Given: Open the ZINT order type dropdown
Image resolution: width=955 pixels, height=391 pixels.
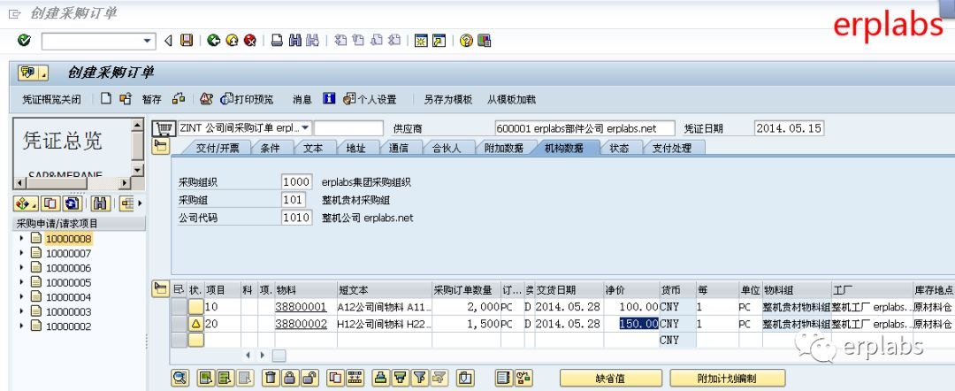Looking at the screenshot, I should click(x=306, y=128).
